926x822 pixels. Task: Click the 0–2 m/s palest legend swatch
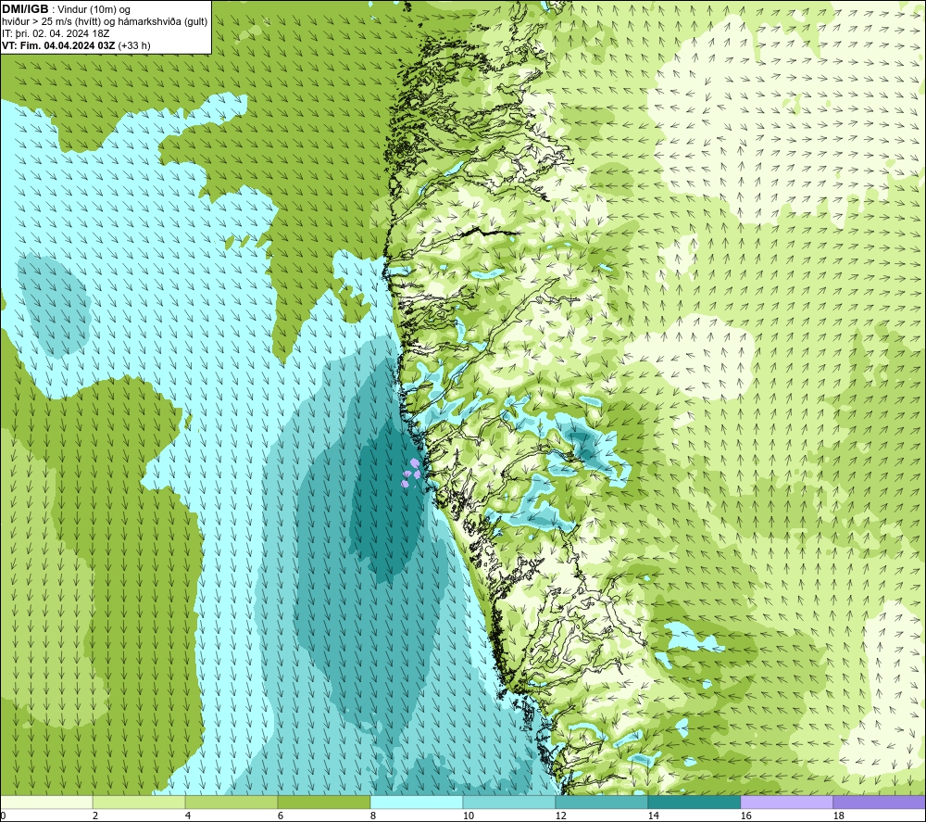(46, 802)
